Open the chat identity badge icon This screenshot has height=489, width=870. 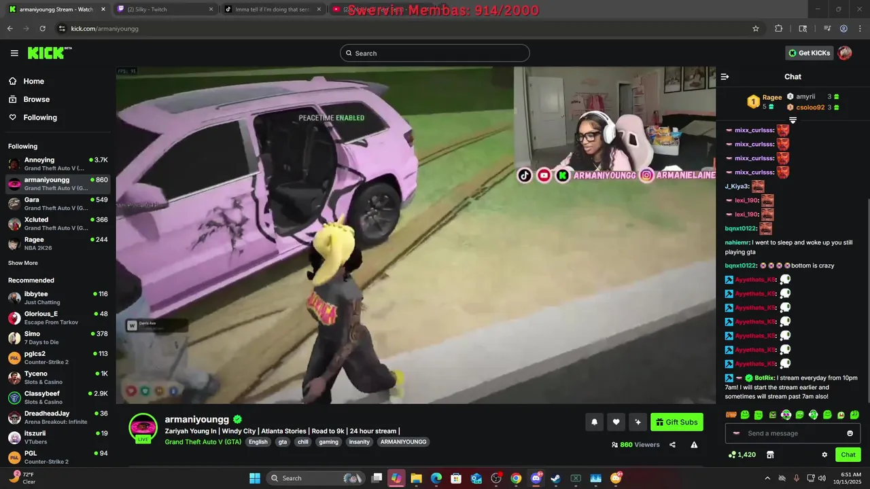pyautogui.click(x=736, y=433)
